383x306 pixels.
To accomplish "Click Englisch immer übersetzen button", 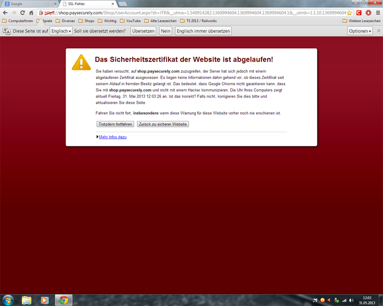I will pos(203,31).
